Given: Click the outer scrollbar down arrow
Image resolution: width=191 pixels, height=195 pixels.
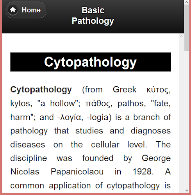Looking at the screenshot, I should coord(187,191).
